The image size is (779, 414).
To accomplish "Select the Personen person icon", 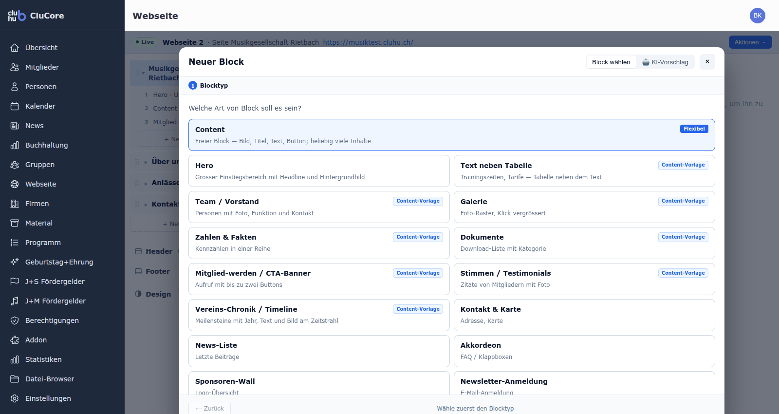I will pyautogui.click(x=15, y=87).
